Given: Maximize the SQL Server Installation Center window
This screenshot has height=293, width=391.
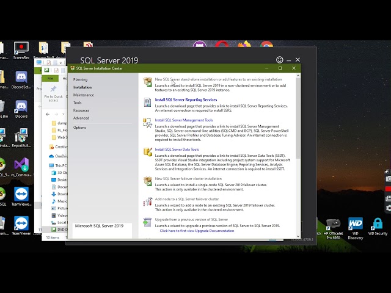Looking at the screenshot, I should (280, 68).
